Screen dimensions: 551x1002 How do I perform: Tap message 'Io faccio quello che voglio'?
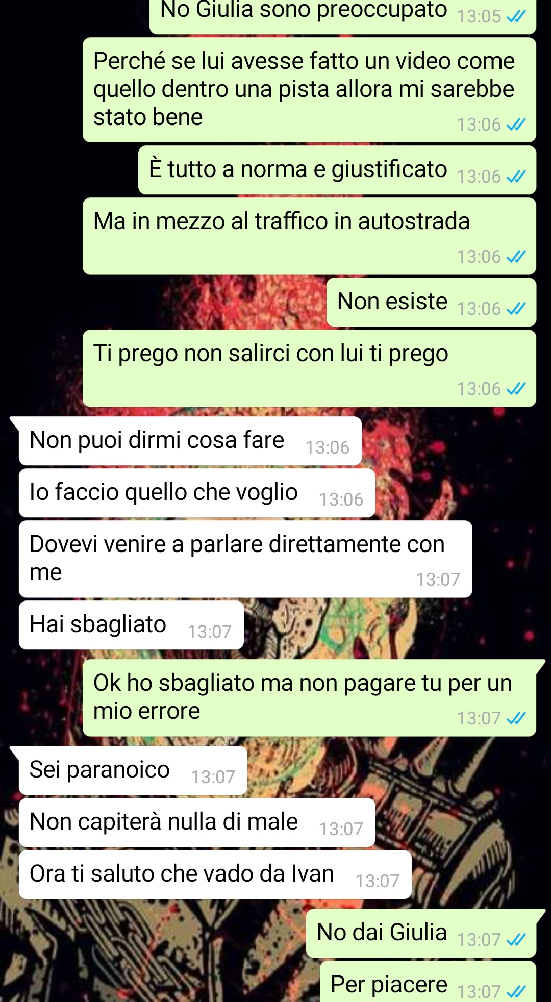click(x=197, y=493)
